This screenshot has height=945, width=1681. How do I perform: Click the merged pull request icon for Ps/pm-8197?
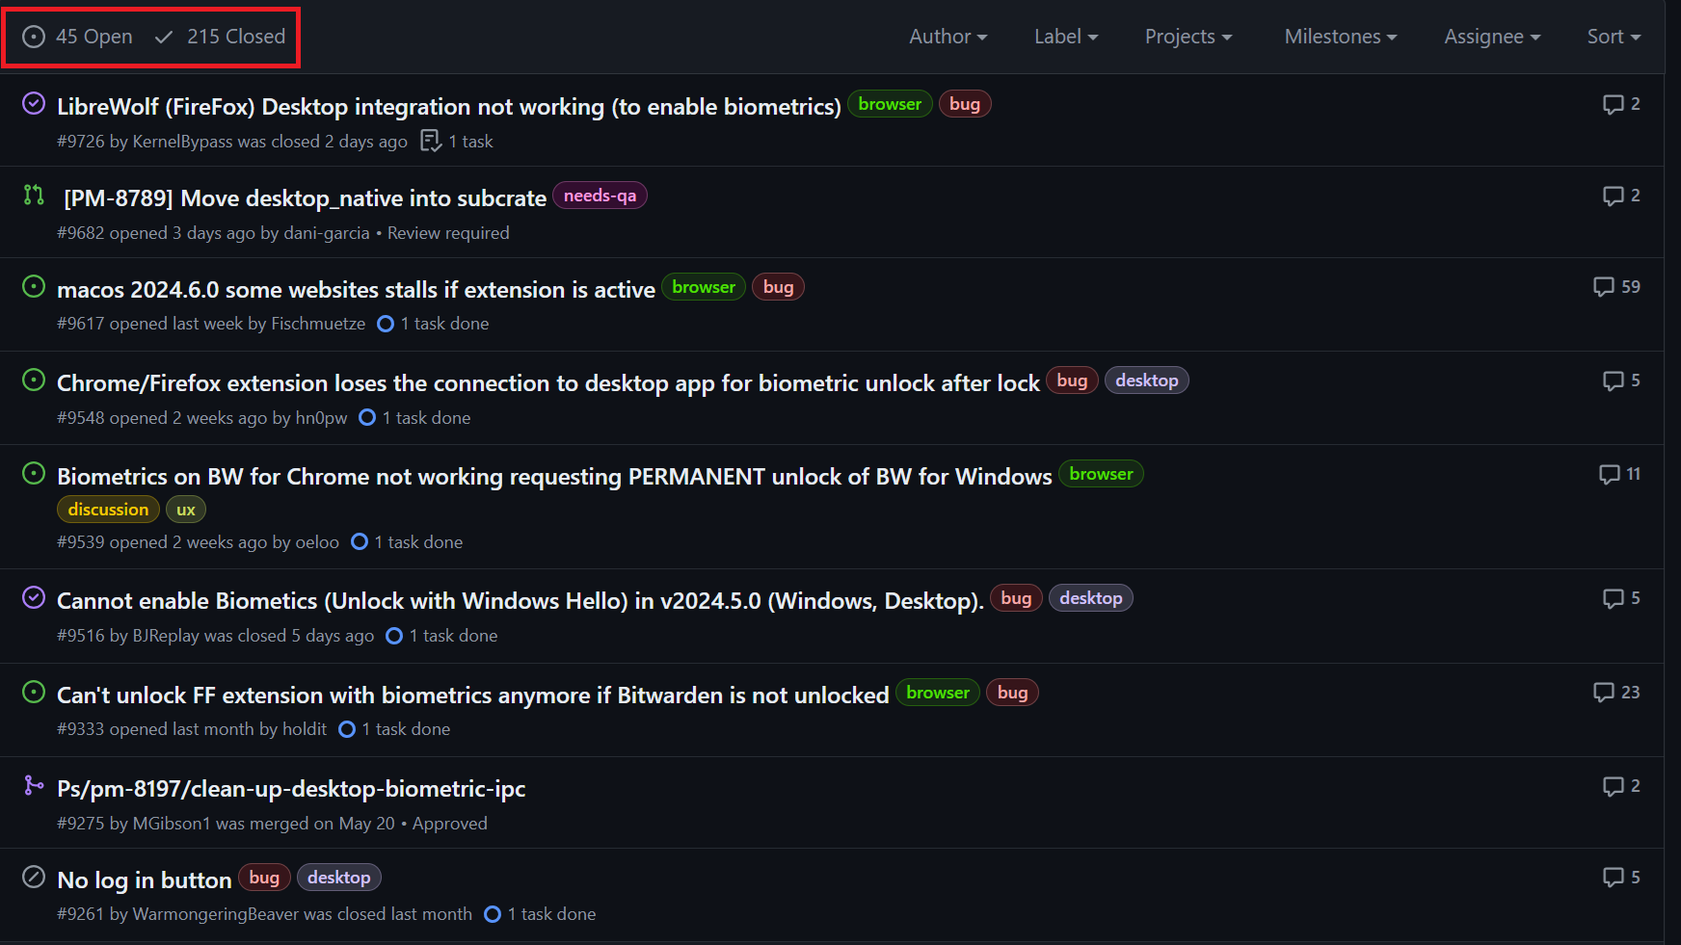pyautogui.click(x=34, y=785)
